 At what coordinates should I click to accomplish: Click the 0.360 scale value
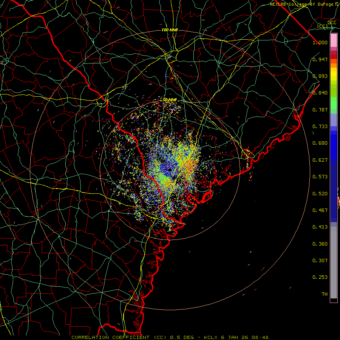point(320,244)
